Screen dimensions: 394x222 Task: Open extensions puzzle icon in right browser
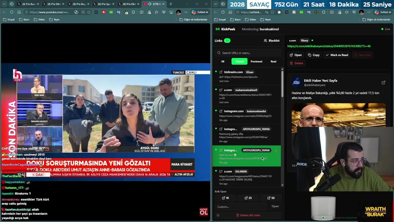pyautogui.click(x=324, y=12)
